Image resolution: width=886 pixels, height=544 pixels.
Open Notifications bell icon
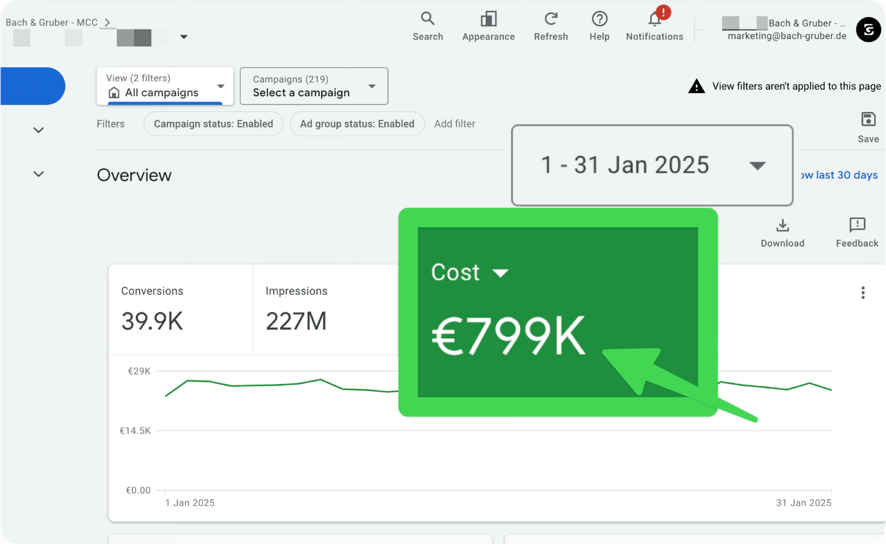tap(655, 19)
